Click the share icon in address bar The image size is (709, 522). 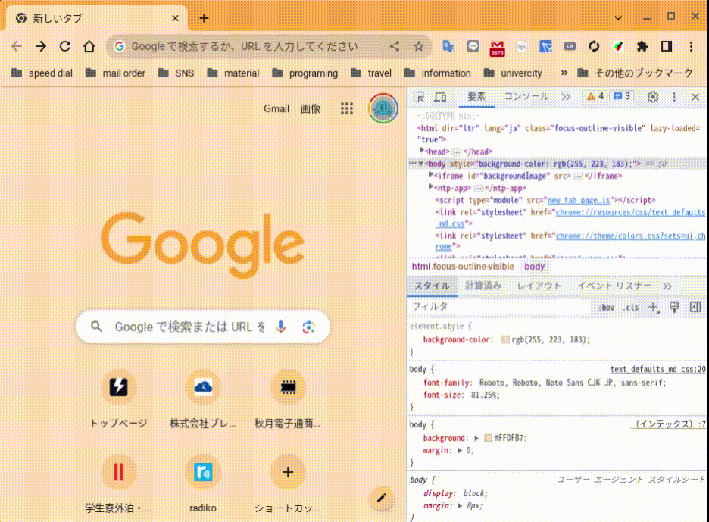click(x=395, y=46)
